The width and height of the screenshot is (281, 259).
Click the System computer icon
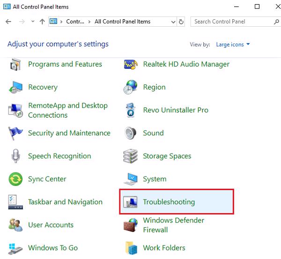click(x=131, y=179)
